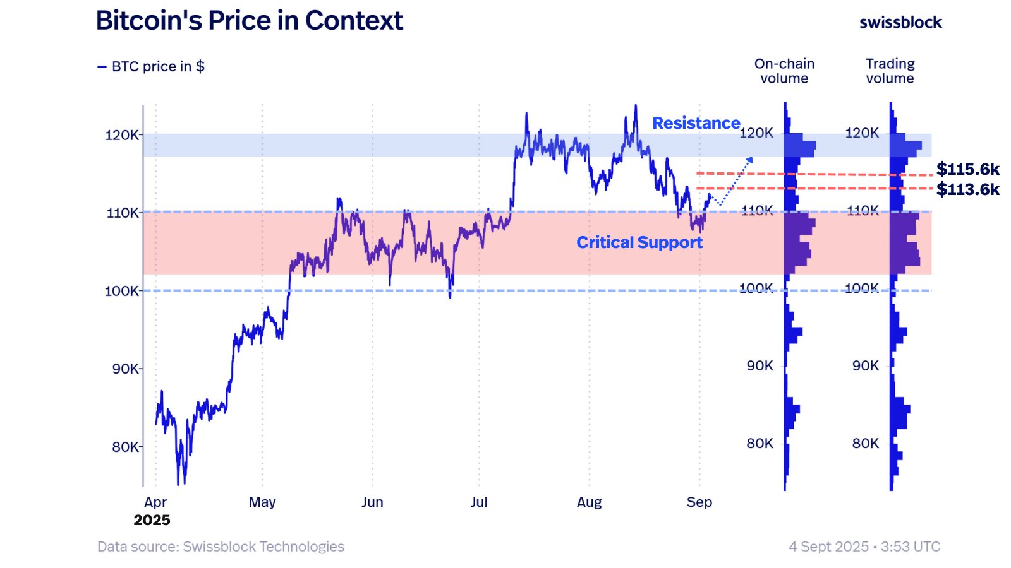Click the Resistance zone label
Image resolution: width=1011 pixels, height=568 pixels.
pyautogui.click(x=696, y=123)
